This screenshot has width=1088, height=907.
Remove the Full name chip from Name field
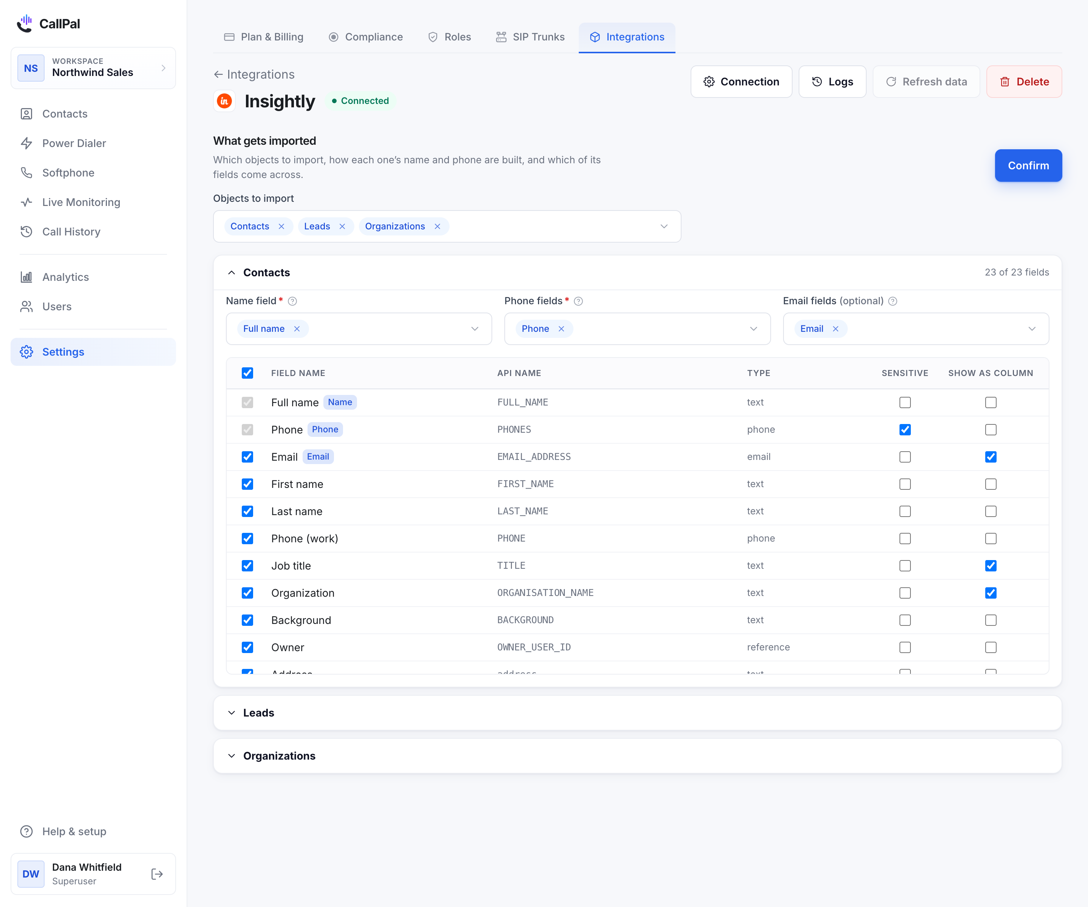point(297,328)
